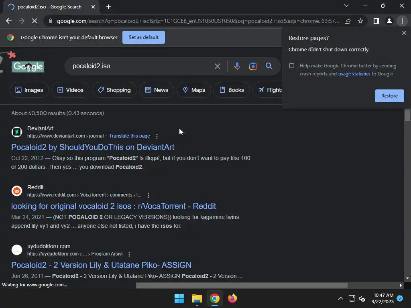This screenshot has height=308, width=411.
Task: View site information lock icon
Action: (51, 21)
